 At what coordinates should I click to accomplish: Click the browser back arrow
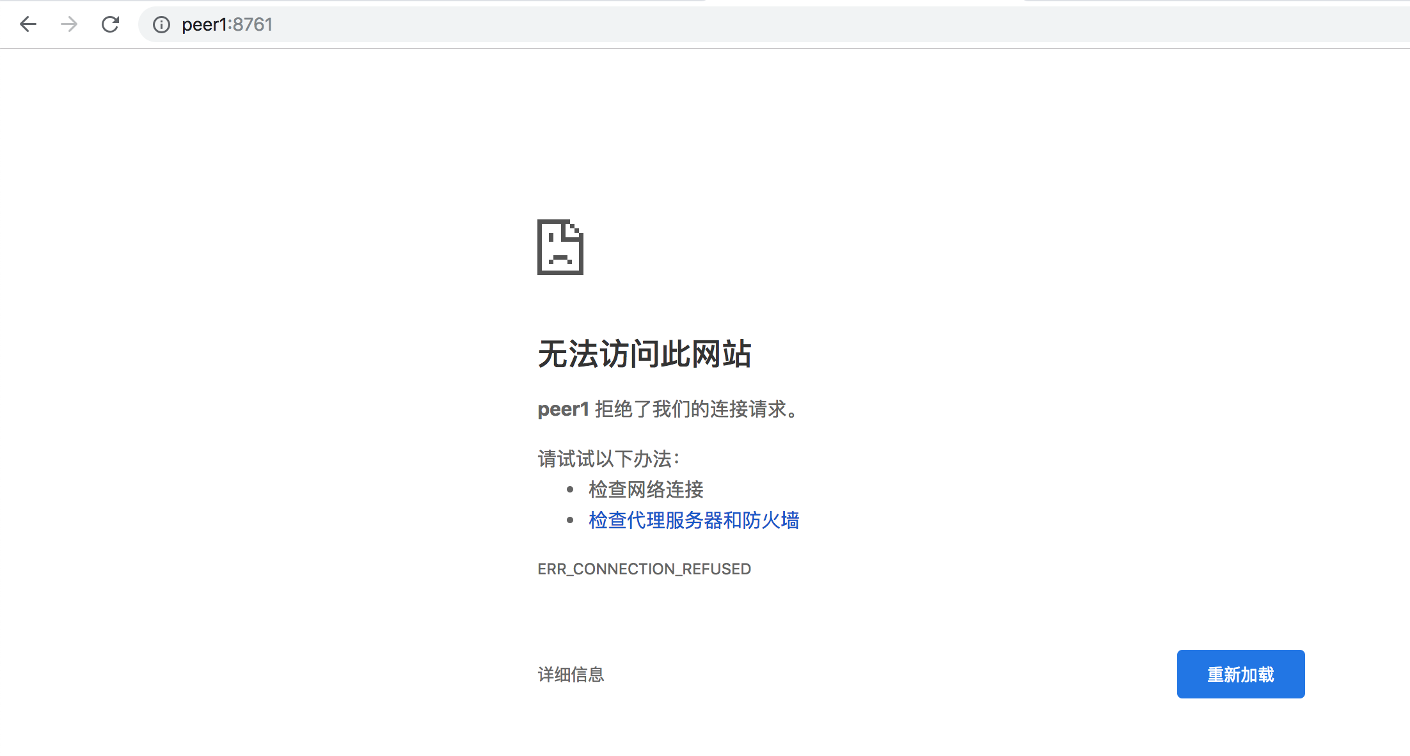28,24
